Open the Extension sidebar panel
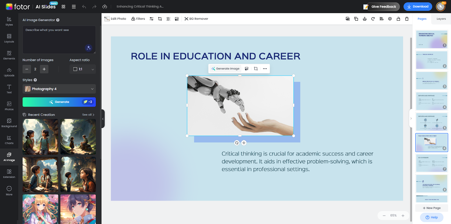The height and width of the screenshot is (224, 451). (x=9, y=174)
